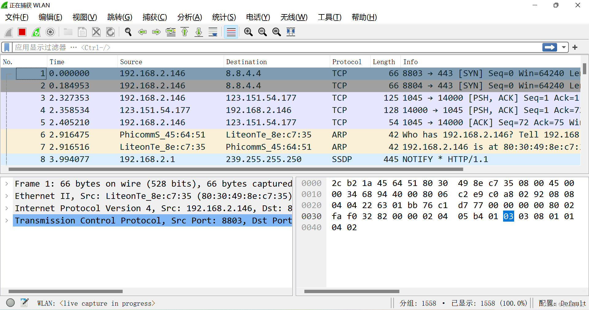Select packet 4 from 123.151.54.177
The width and height of the screenshot is (589, 310).
click(291, 110)
